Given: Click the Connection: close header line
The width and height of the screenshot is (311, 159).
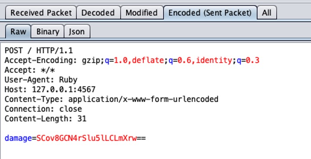Looking at the screenshot, I should pyautogui.click(x=43, y=109).
